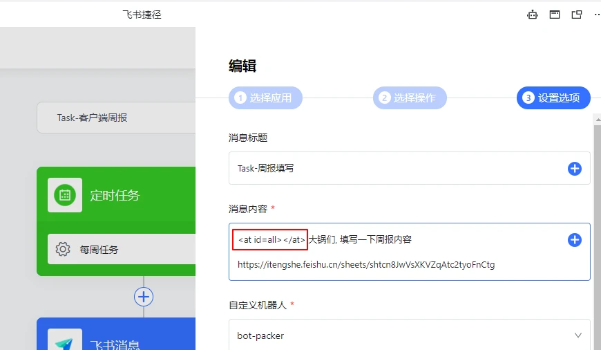This screenshot has height=350, width=601.
Task: Insert variable into 消息标题 with plus
Action: (574, 169)
